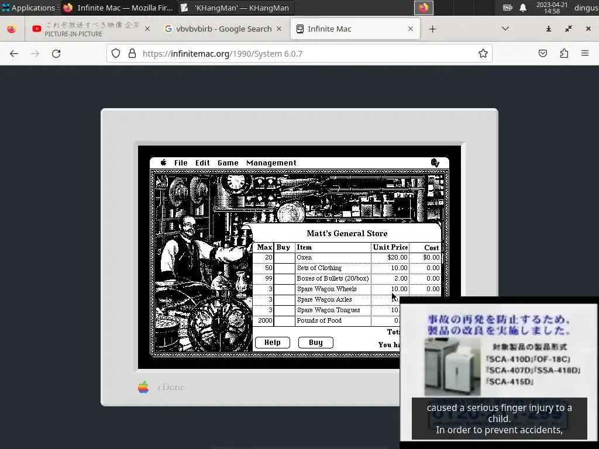The image size is (599, 449).
Task: Click the Firefox icon in the workspace switcher
Action: [424, 8]
